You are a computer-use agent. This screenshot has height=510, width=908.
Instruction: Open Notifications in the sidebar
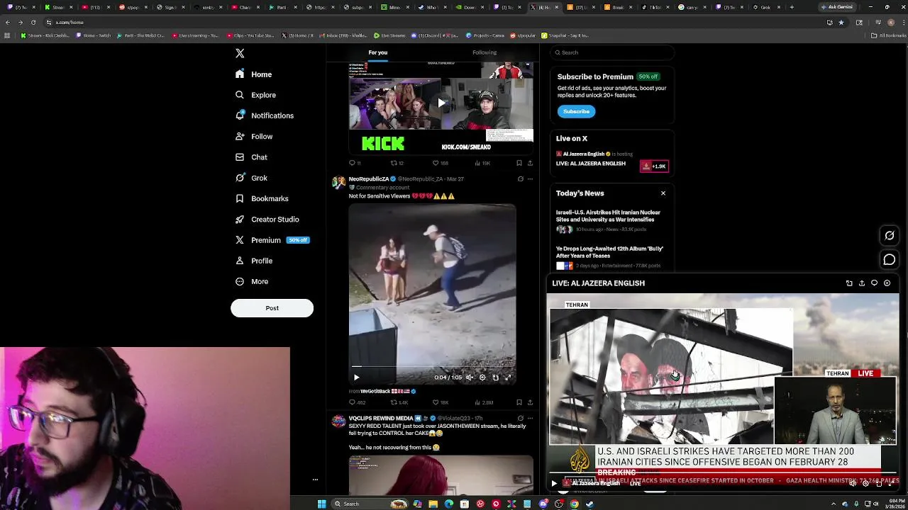pyautogui.click(x=265, y=115)
